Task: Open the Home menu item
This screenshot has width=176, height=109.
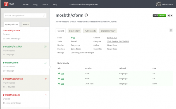Action: pyautogui.click(x=26, y=4)
